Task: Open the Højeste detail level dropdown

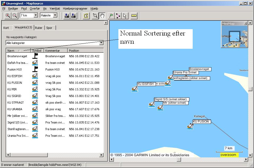Action: point(55,15)
